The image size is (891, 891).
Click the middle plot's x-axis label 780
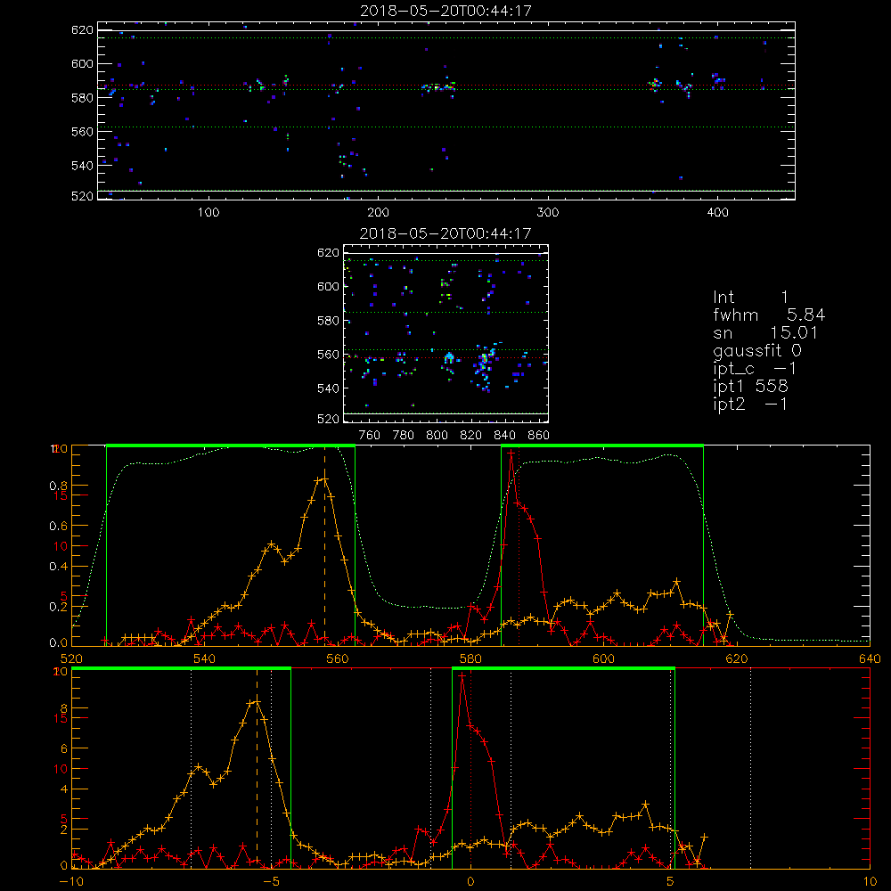click(404, 436)
